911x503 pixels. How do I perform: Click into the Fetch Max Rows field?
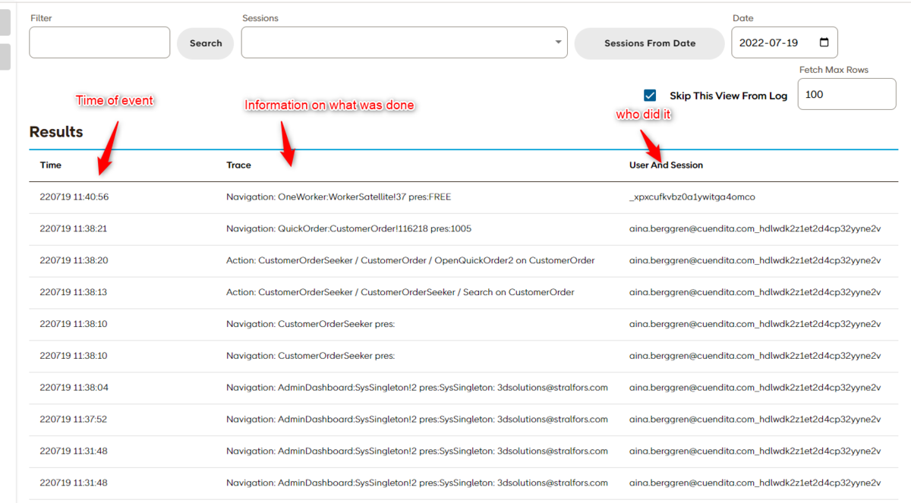point(846,94)
